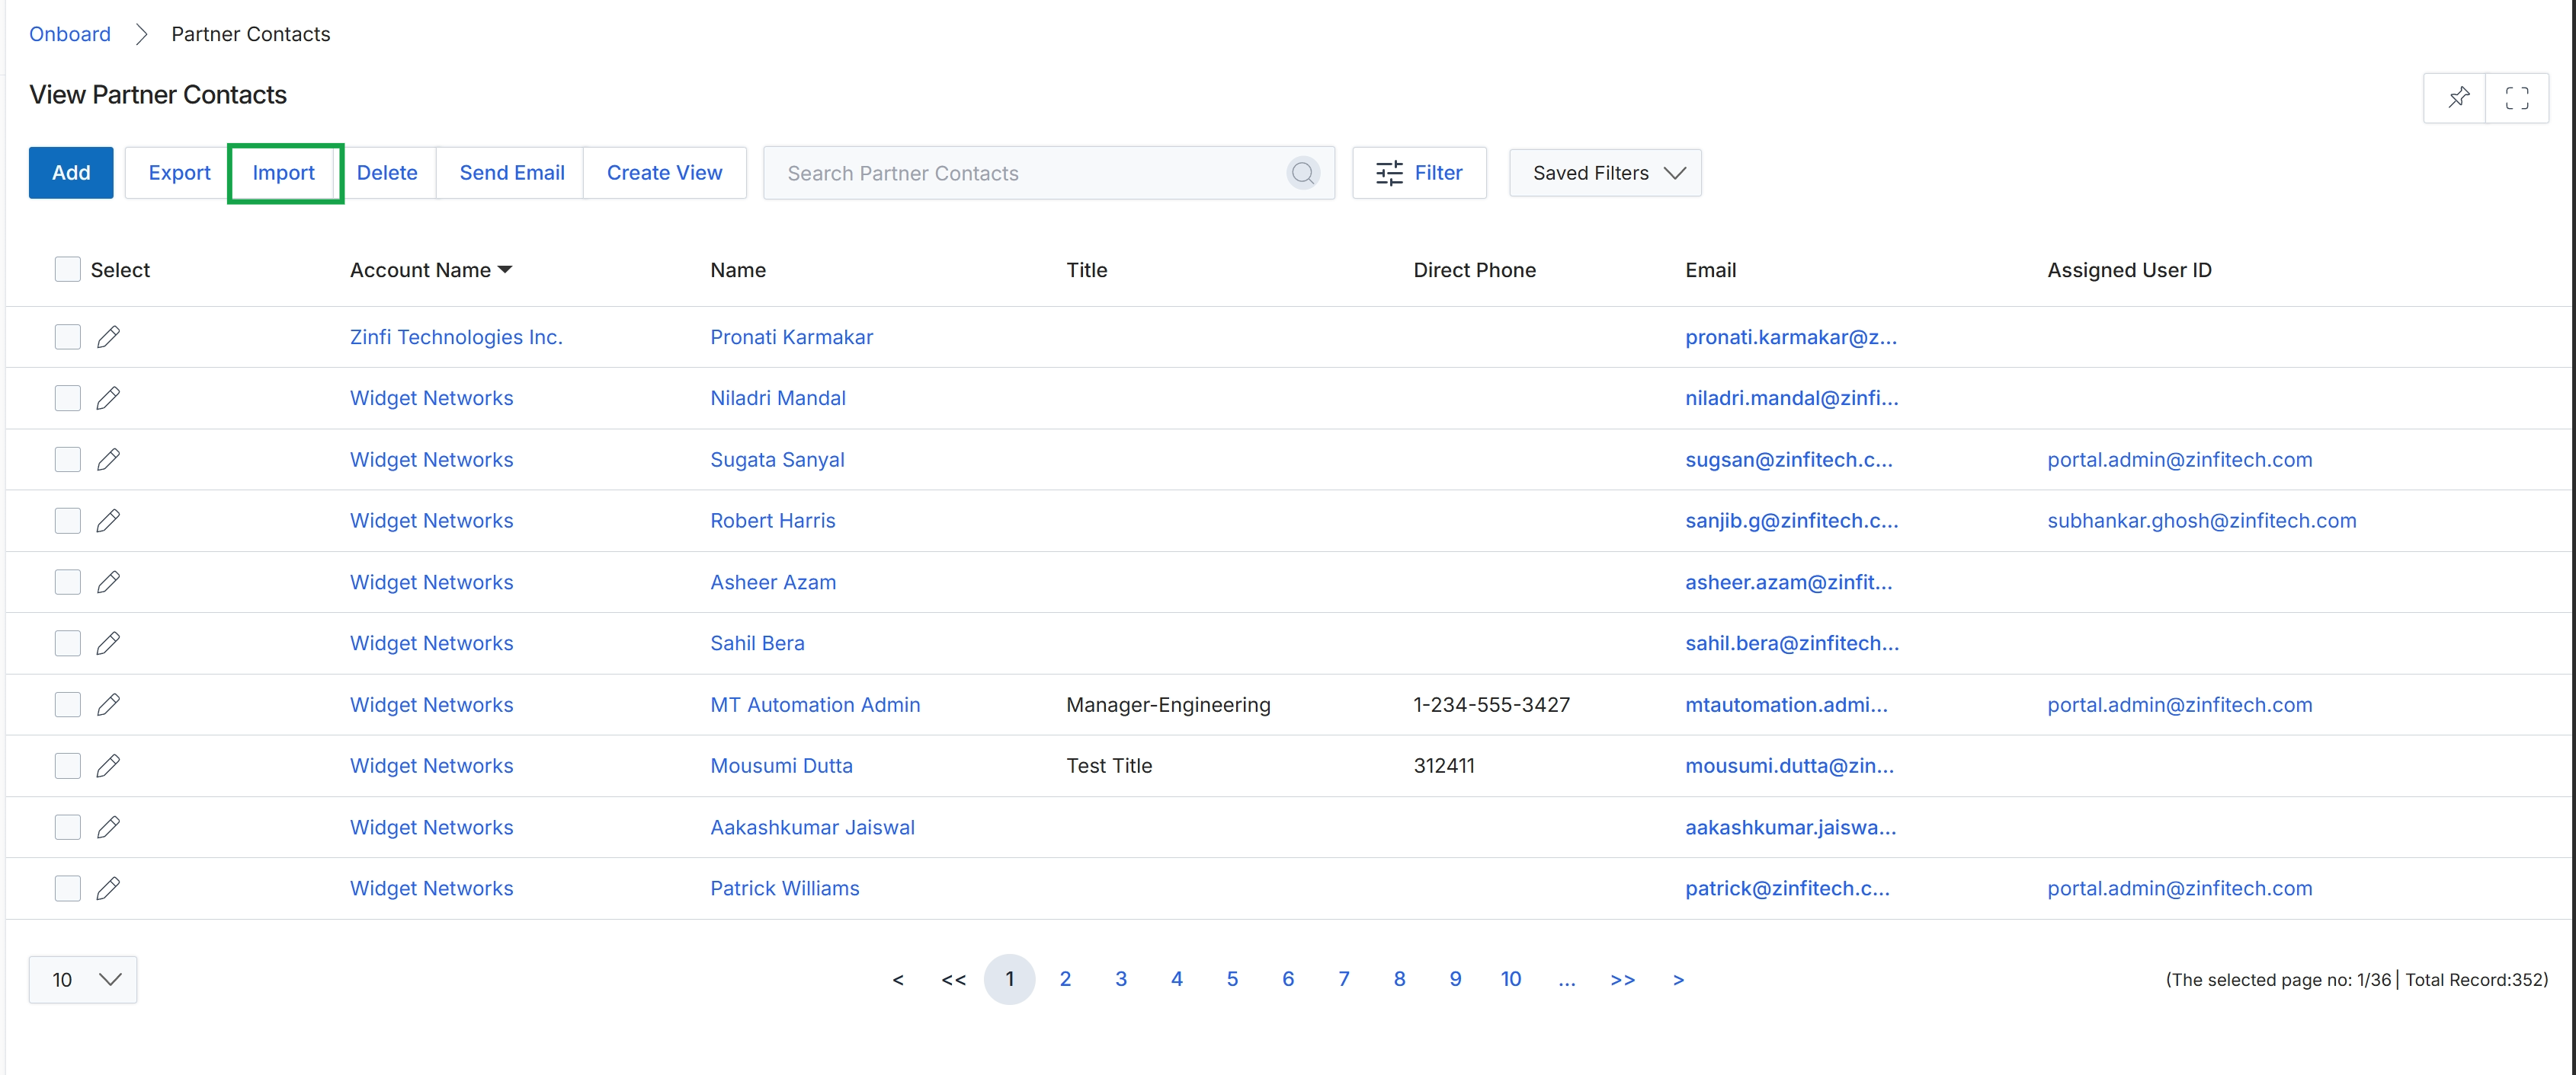Click the Create View button

pos(665,173)
